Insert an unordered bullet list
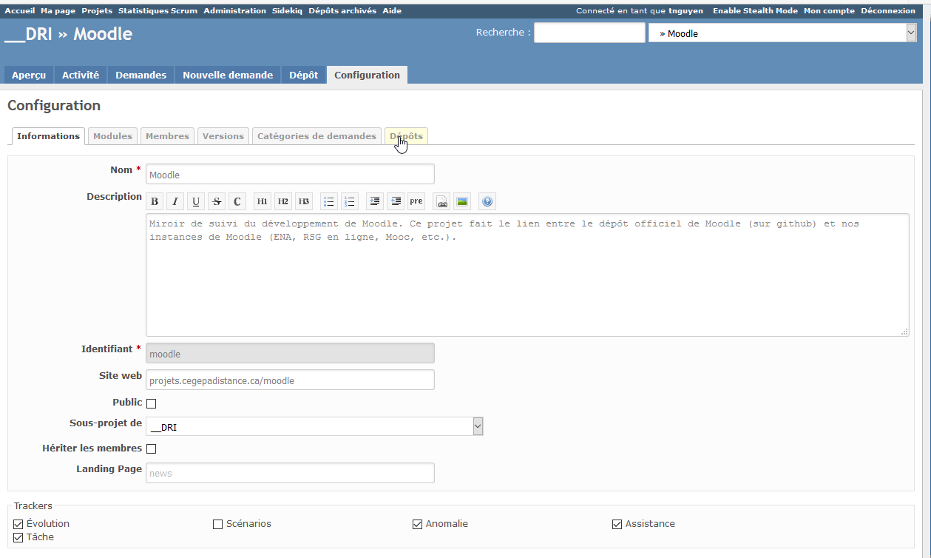 pyautogui.click(x=329, y=201)
